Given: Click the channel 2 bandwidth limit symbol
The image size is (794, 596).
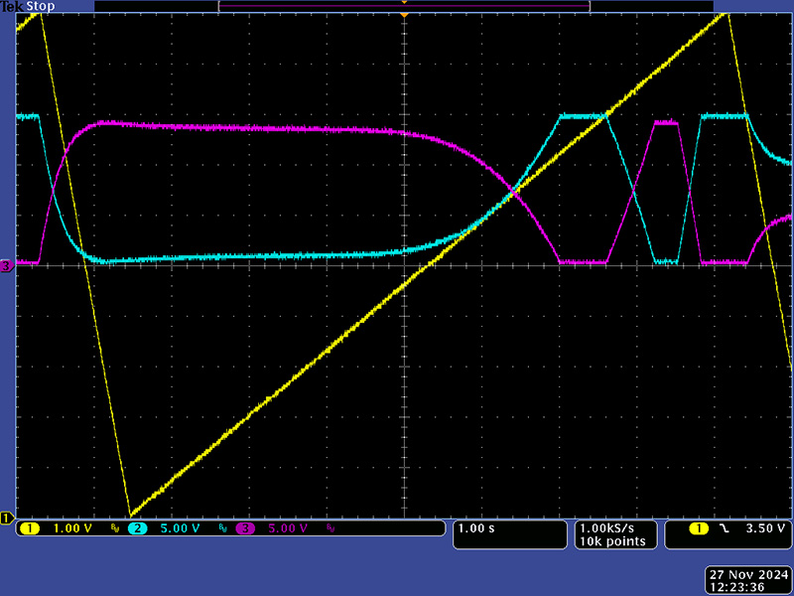Looking at the screenshot, I should point(222,528).
